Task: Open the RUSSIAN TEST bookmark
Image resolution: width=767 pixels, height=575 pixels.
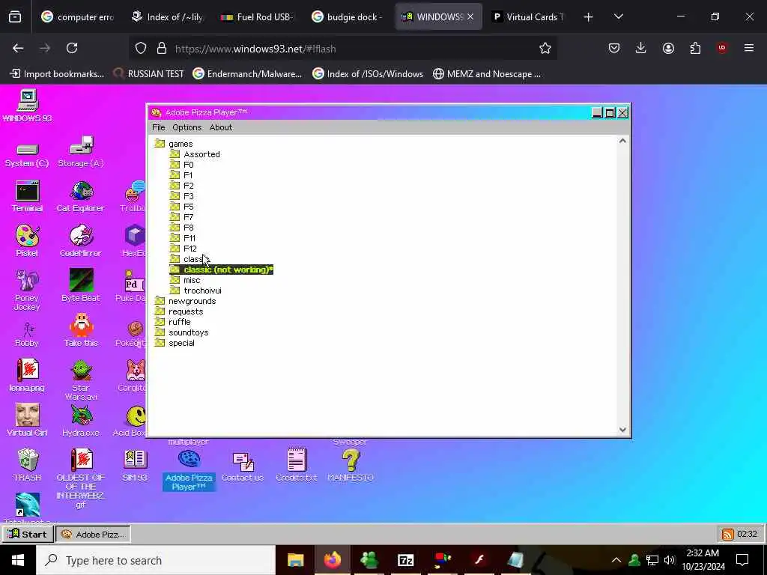Action: pos(149,74)
